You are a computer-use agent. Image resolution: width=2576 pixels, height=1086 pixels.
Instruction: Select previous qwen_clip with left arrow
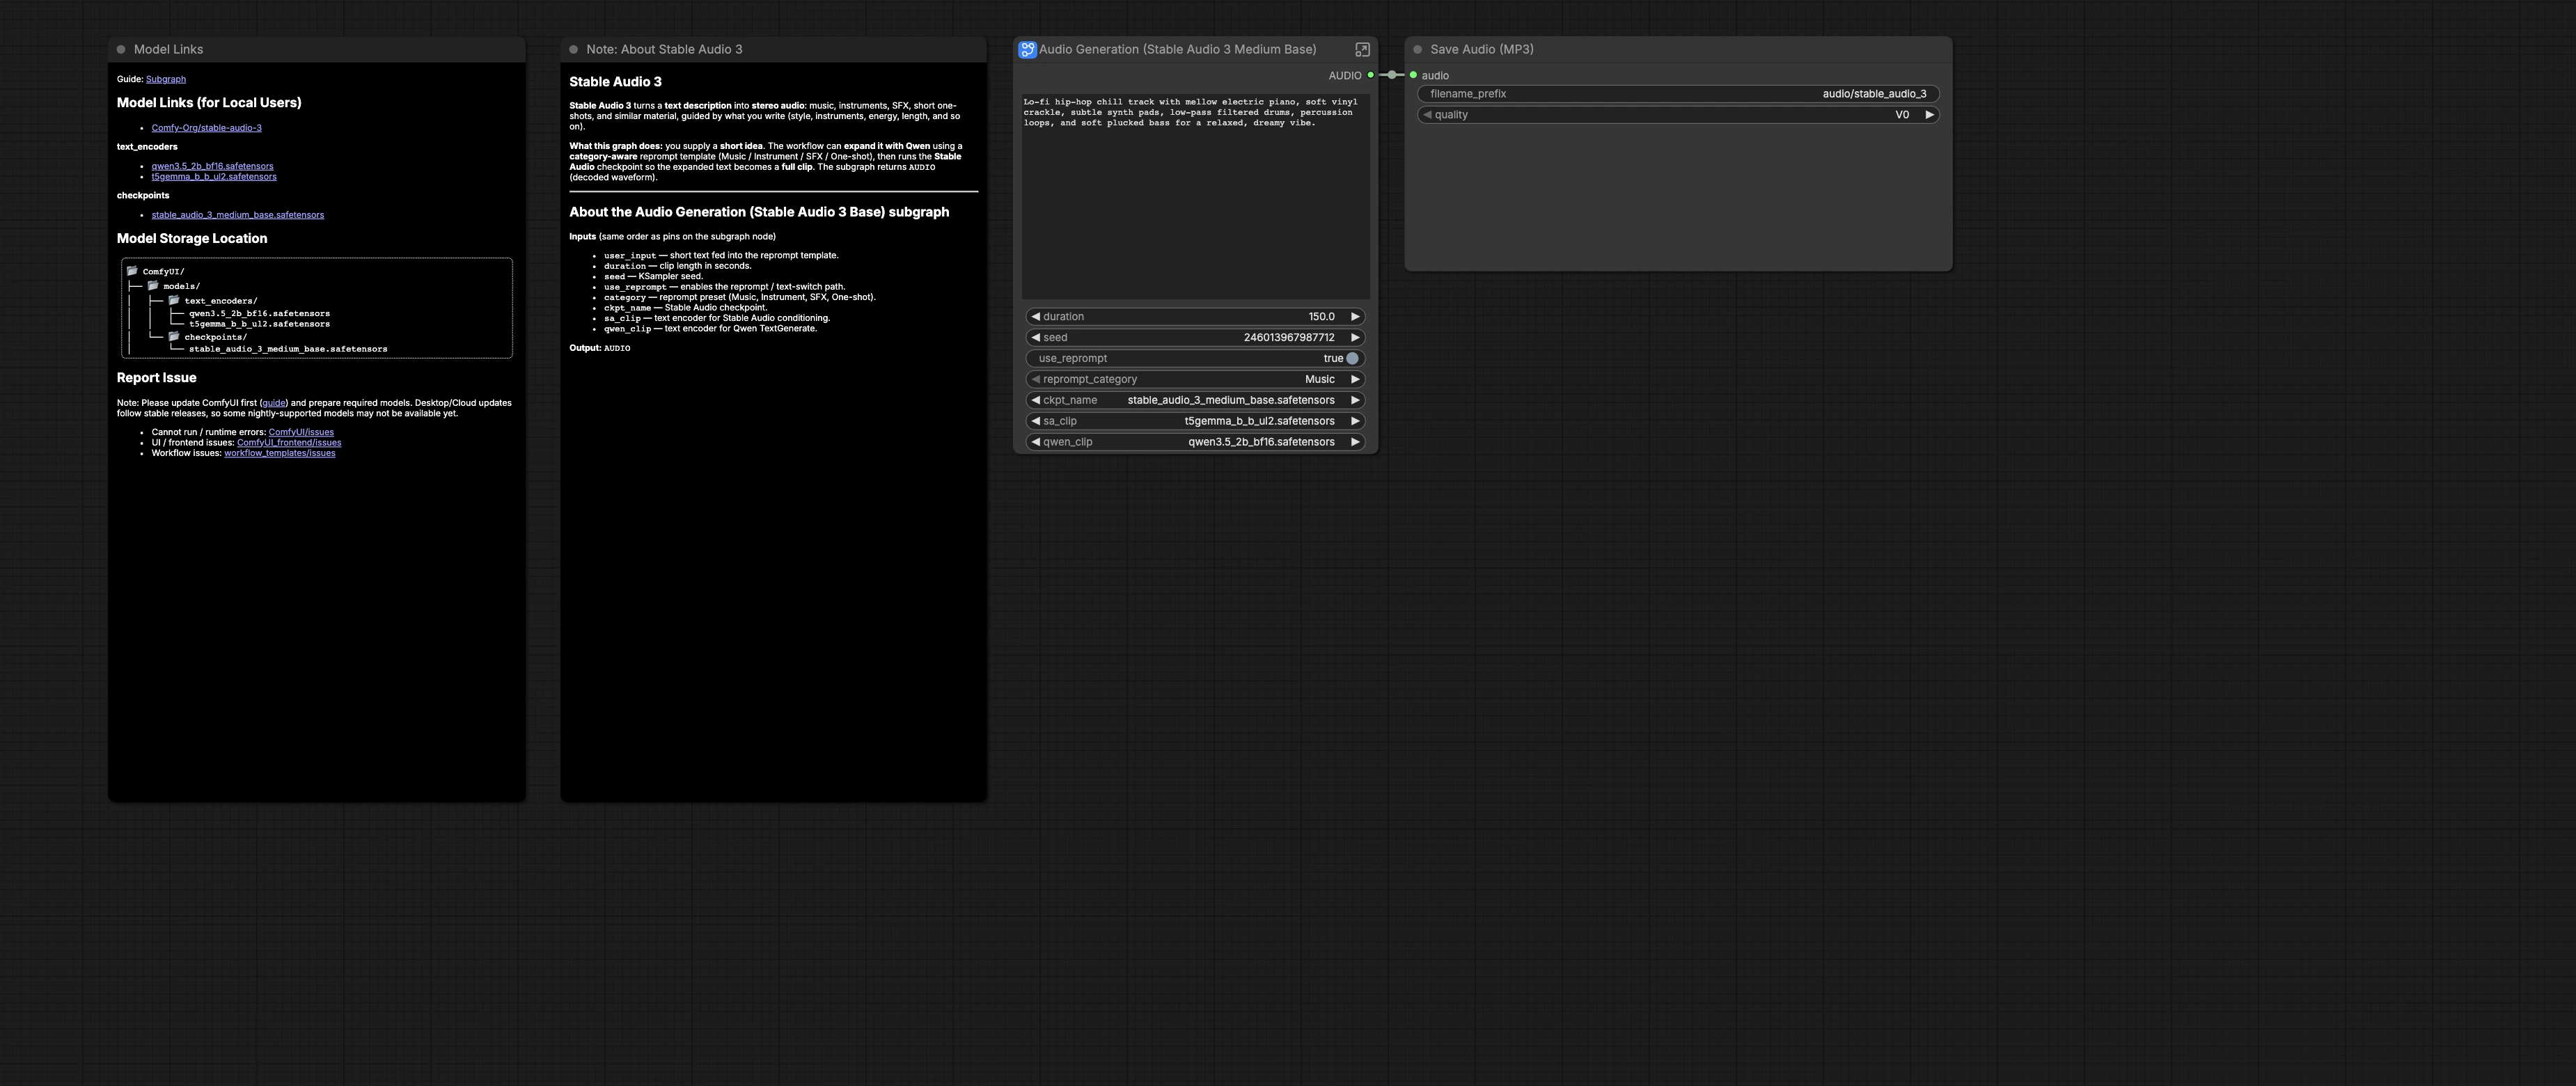tap(1035, 442)
